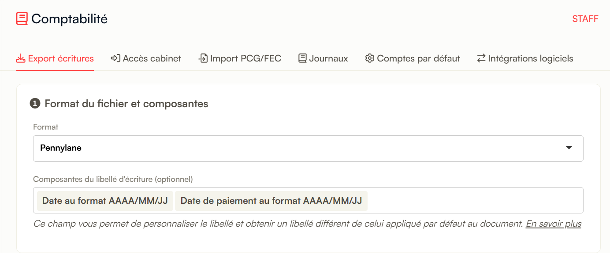
Task: Follow the En savoir plus link
Action: pos(554,224)
